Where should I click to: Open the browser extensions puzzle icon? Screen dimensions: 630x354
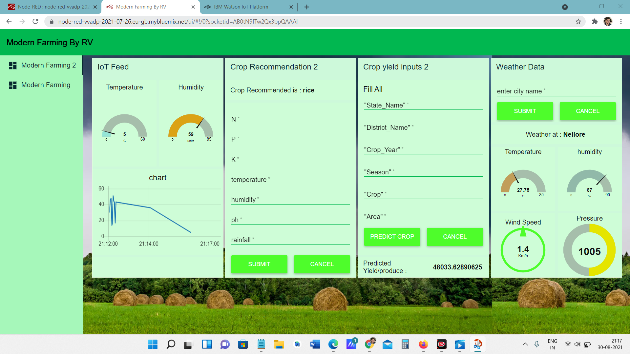coord(595,21)
